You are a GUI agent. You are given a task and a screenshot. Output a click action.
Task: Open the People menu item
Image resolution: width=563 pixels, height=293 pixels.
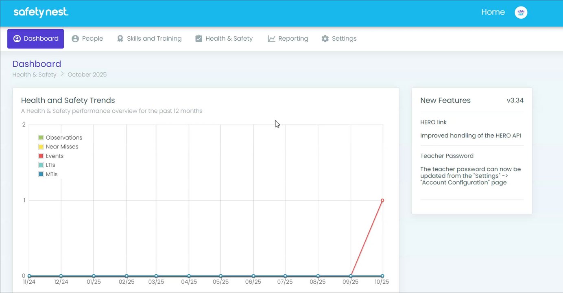point(87,39)
